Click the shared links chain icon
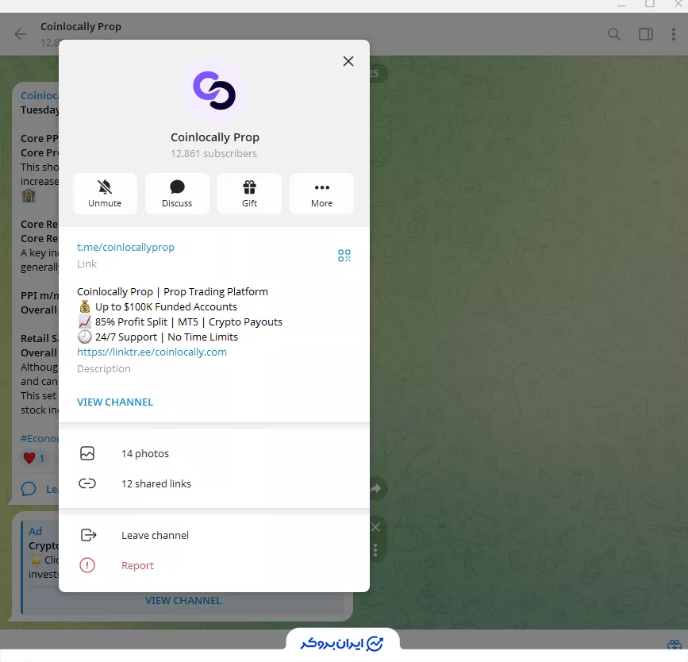 pyautogui.click(x=87, y=483)
